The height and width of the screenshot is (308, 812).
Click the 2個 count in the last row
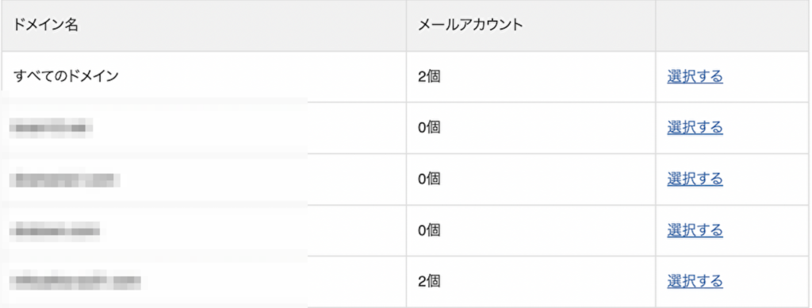pyautogui.click(x=429, y=282)
